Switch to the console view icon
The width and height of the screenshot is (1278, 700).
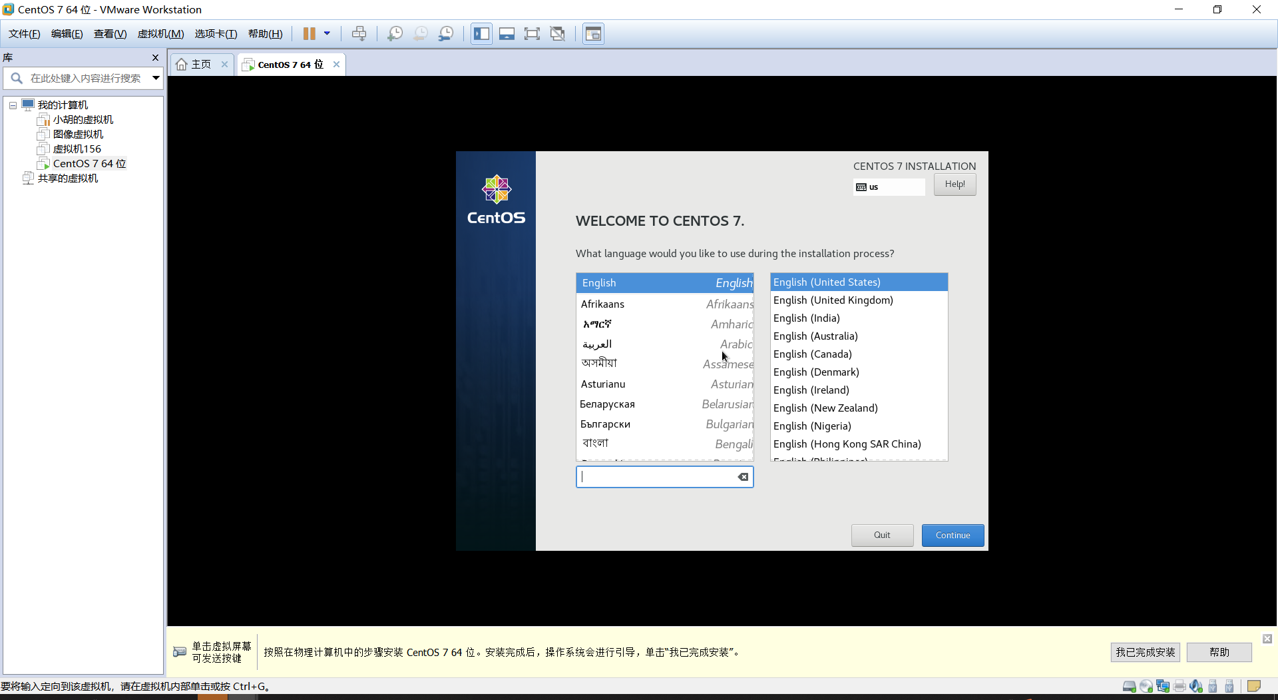click(593, 34)
